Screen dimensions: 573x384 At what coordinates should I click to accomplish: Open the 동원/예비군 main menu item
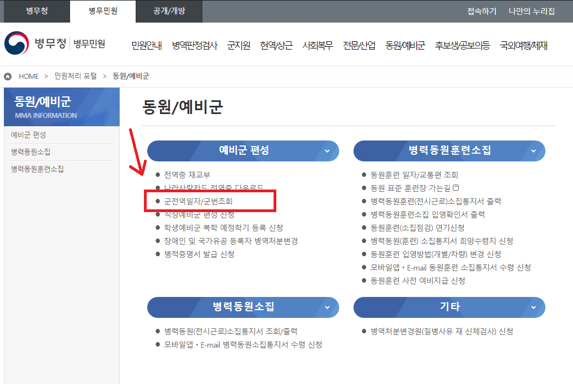(x=405, y=46)
